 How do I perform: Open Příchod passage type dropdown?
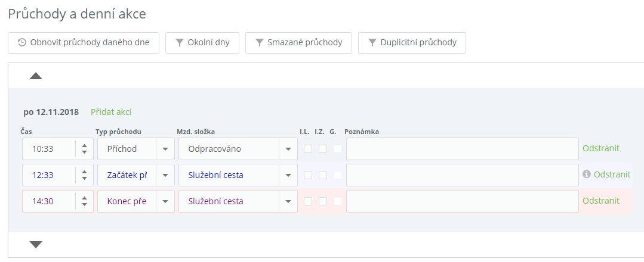click(165, 149)
